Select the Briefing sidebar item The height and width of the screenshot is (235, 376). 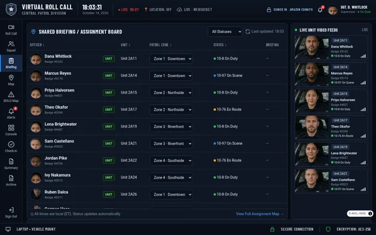[x=11, y=63]
